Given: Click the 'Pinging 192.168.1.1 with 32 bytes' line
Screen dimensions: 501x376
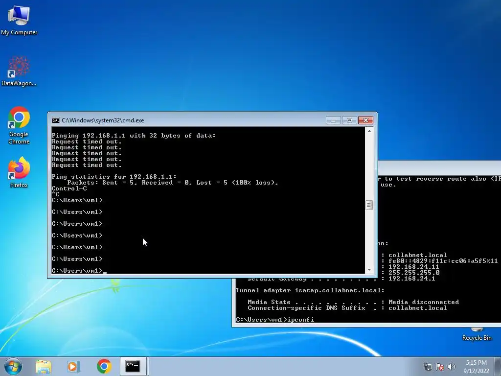Looking at the screenshot, I should (134, 136).
